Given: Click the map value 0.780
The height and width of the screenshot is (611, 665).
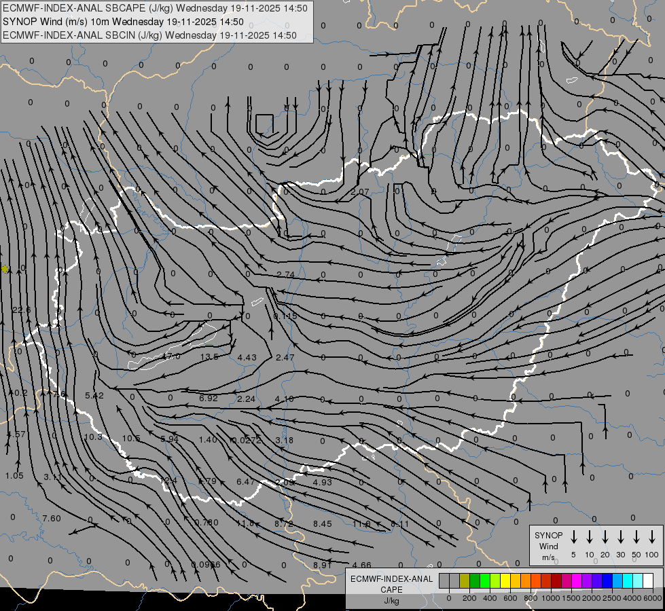Looking at the screenshot, I should click(x=206, y=523).
